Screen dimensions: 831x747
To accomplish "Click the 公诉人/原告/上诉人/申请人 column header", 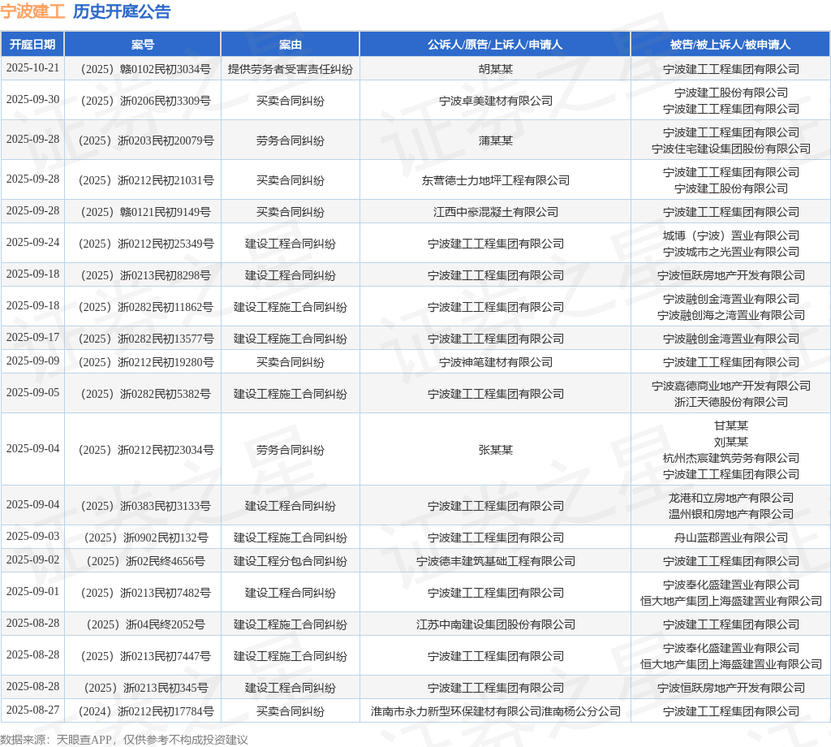I will click(495, 45).
